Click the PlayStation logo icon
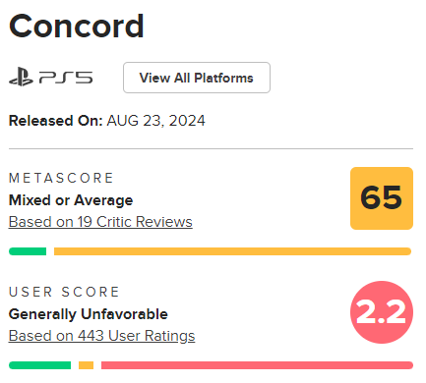The width and height of the screenshot is (426, 383). point(21,77)
